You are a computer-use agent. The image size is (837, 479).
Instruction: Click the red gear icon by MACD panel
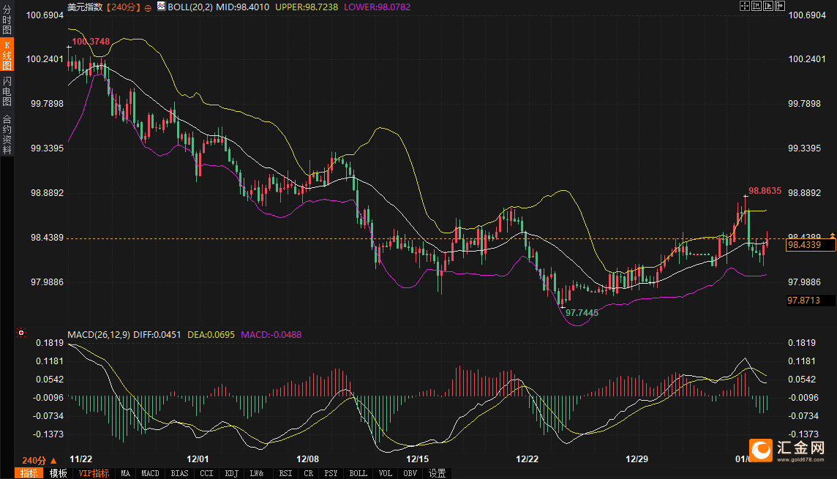click(22, 333)
